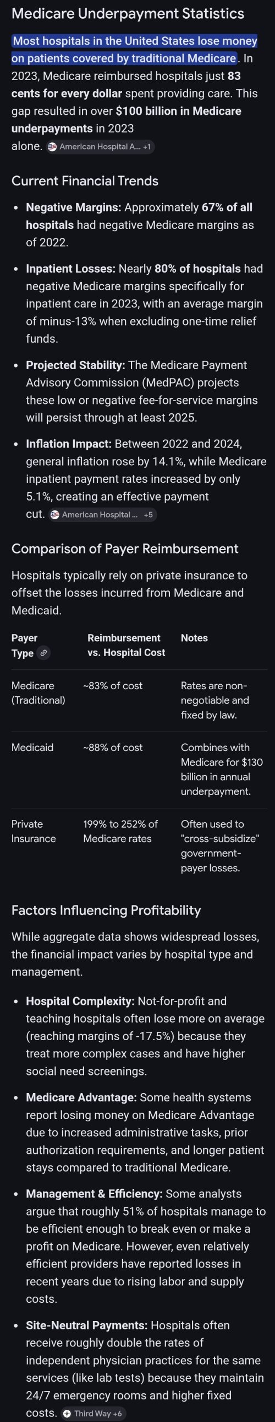Select the "Notes" column header
275x1422 pixels.
click(x=194, y=638)
